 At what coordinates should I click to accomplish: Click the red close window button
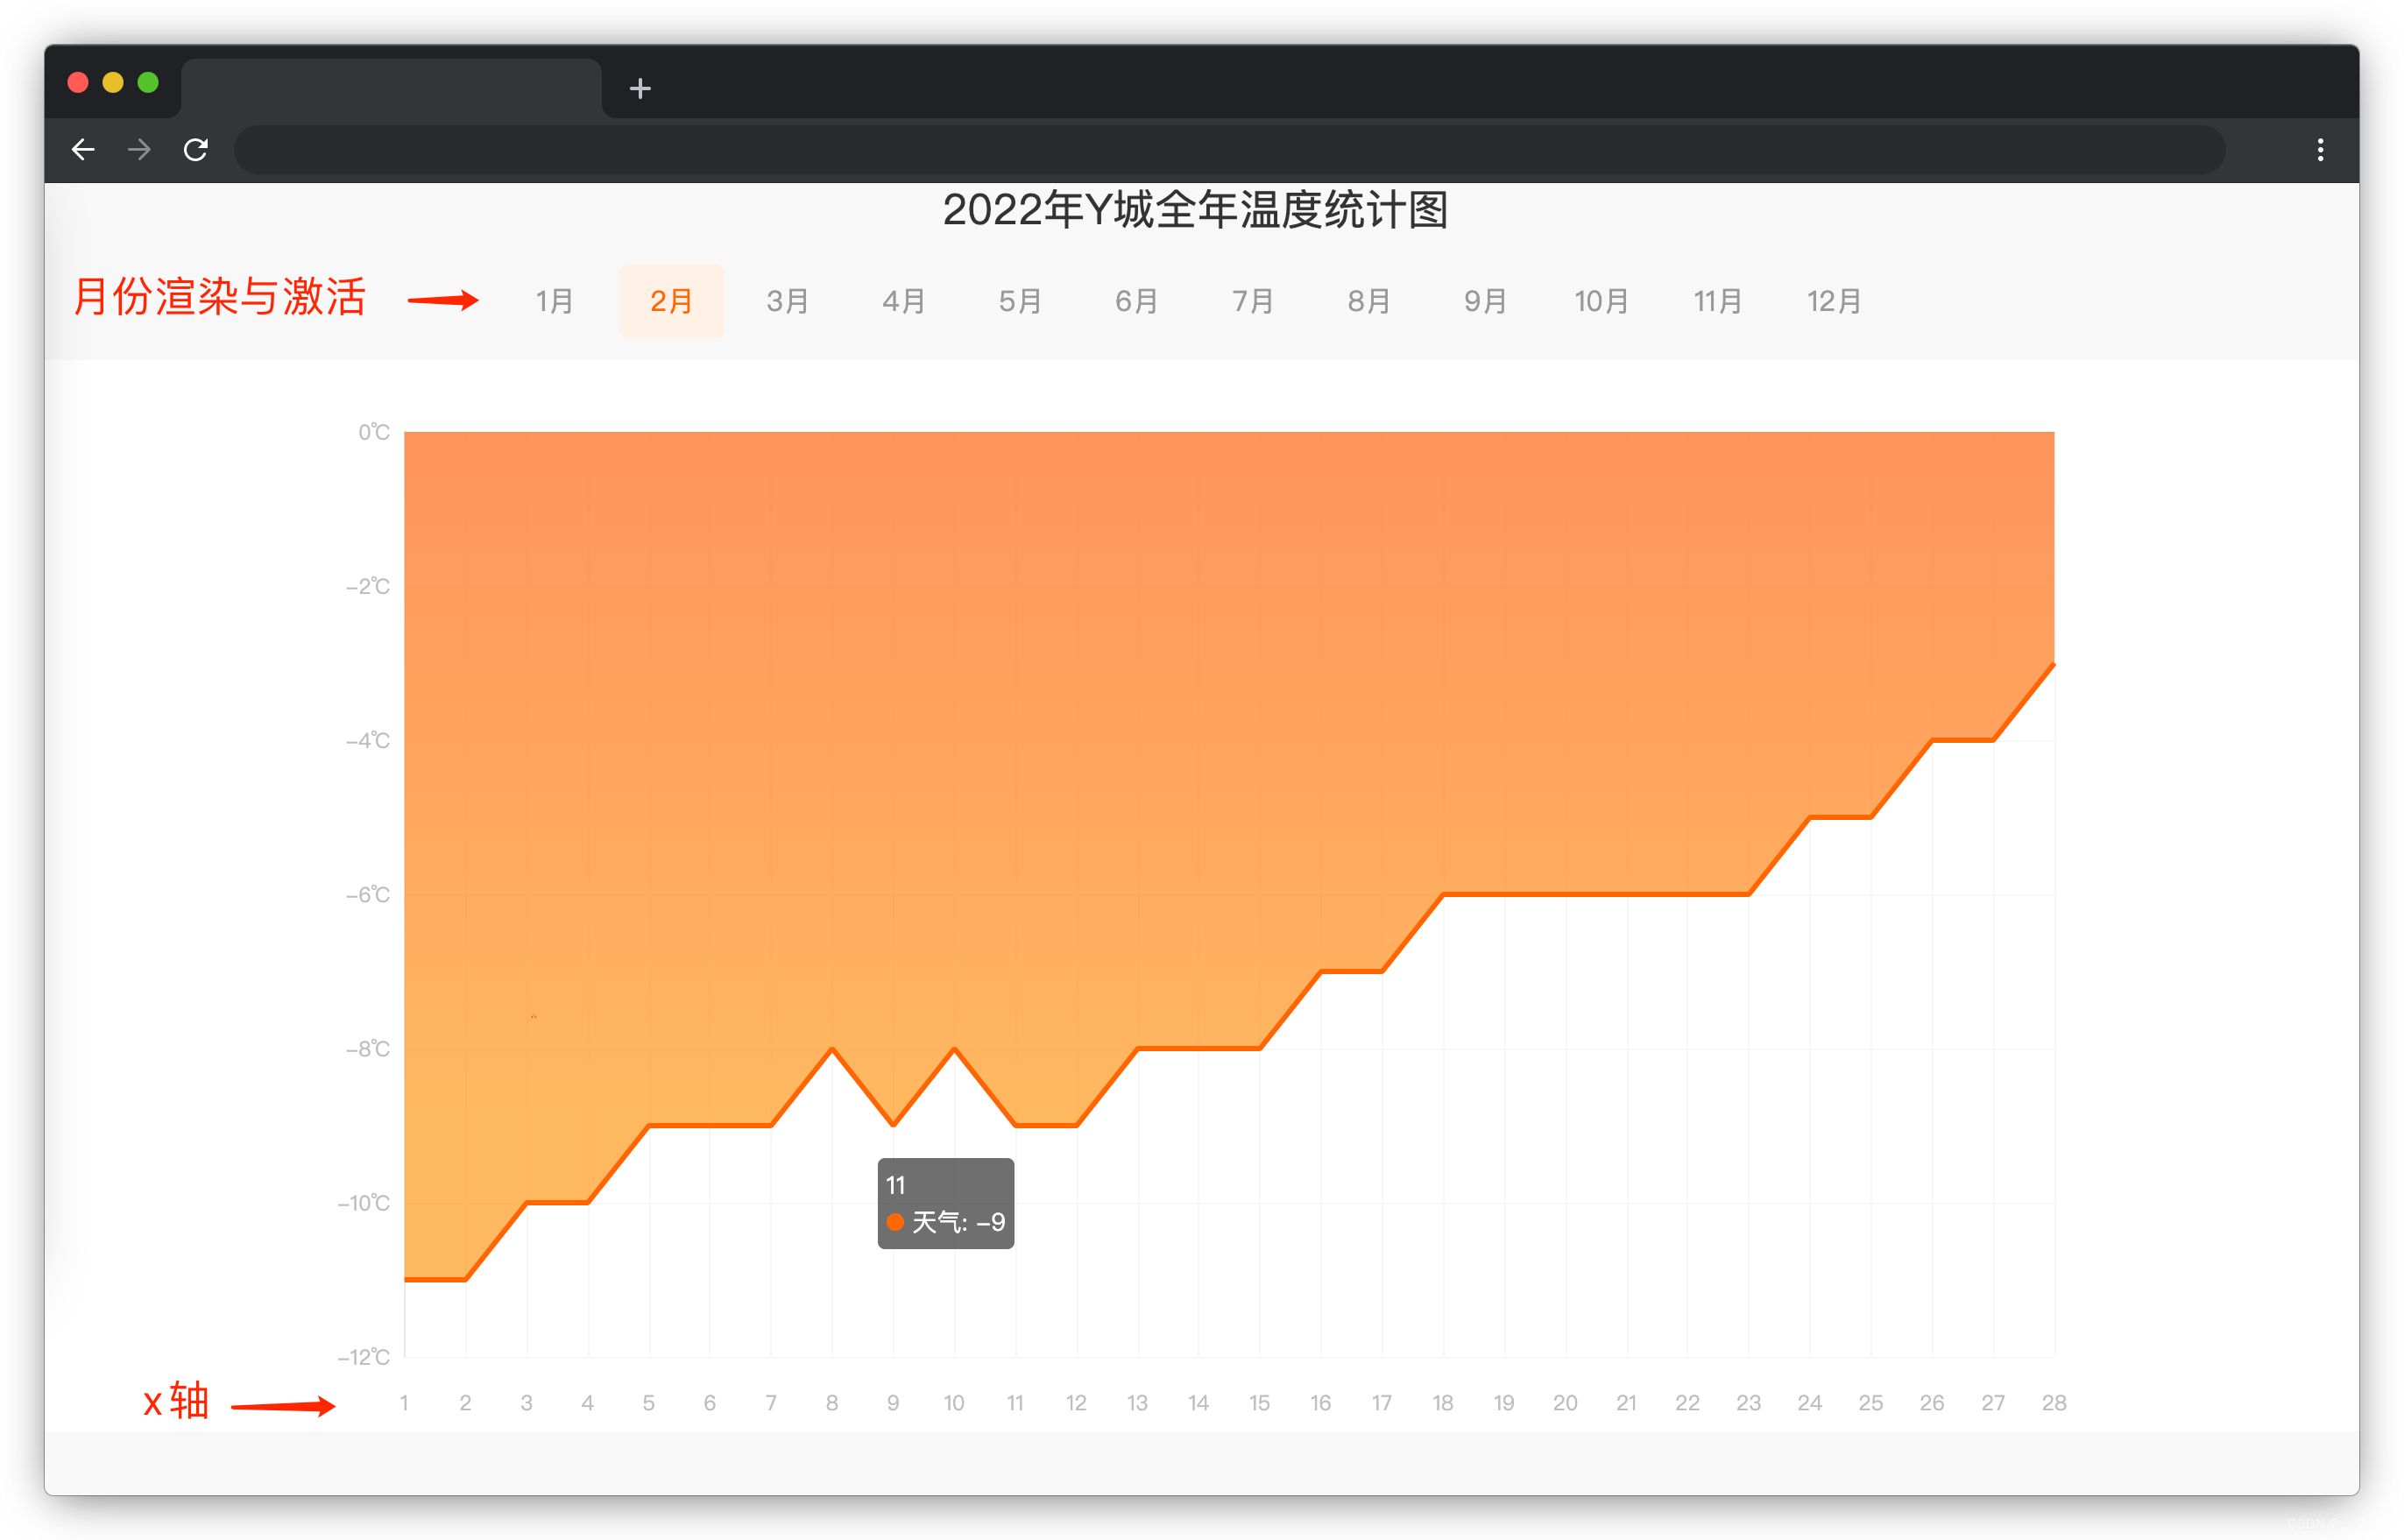78,82
